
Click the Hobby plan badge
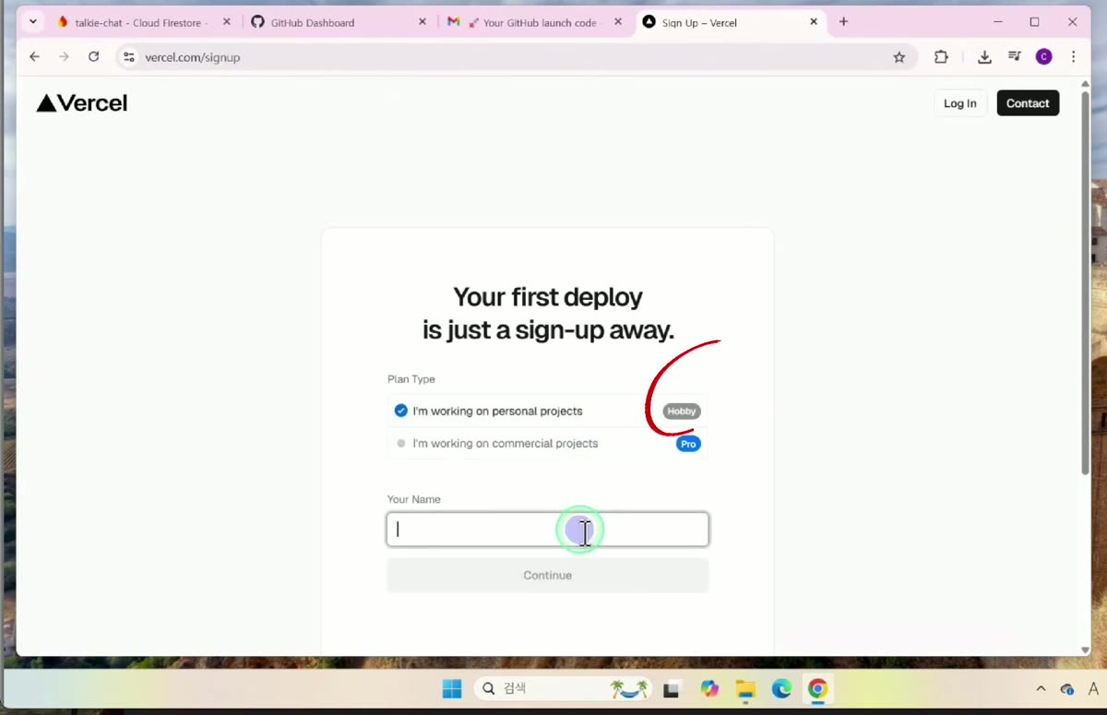(x=682, y=411)
